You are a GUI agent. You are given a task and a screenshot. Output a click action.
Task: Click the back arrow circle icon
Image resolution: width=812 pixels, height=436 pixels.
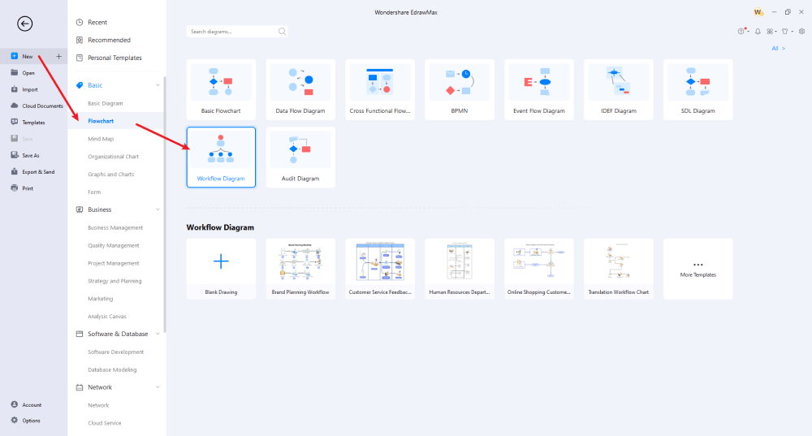[24, 24]
